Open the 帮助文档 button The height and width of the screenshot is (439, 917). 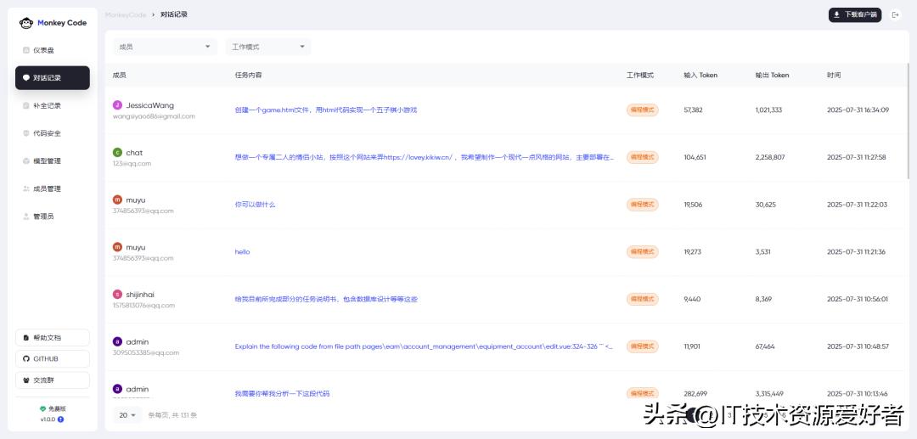click(x=53, y=337)
